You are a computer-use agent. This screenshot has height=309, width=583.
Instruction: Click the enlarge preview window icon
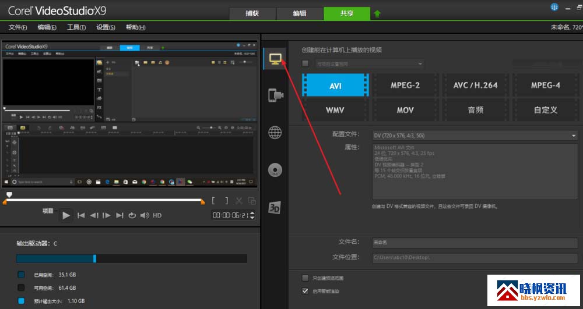point(252,201)
